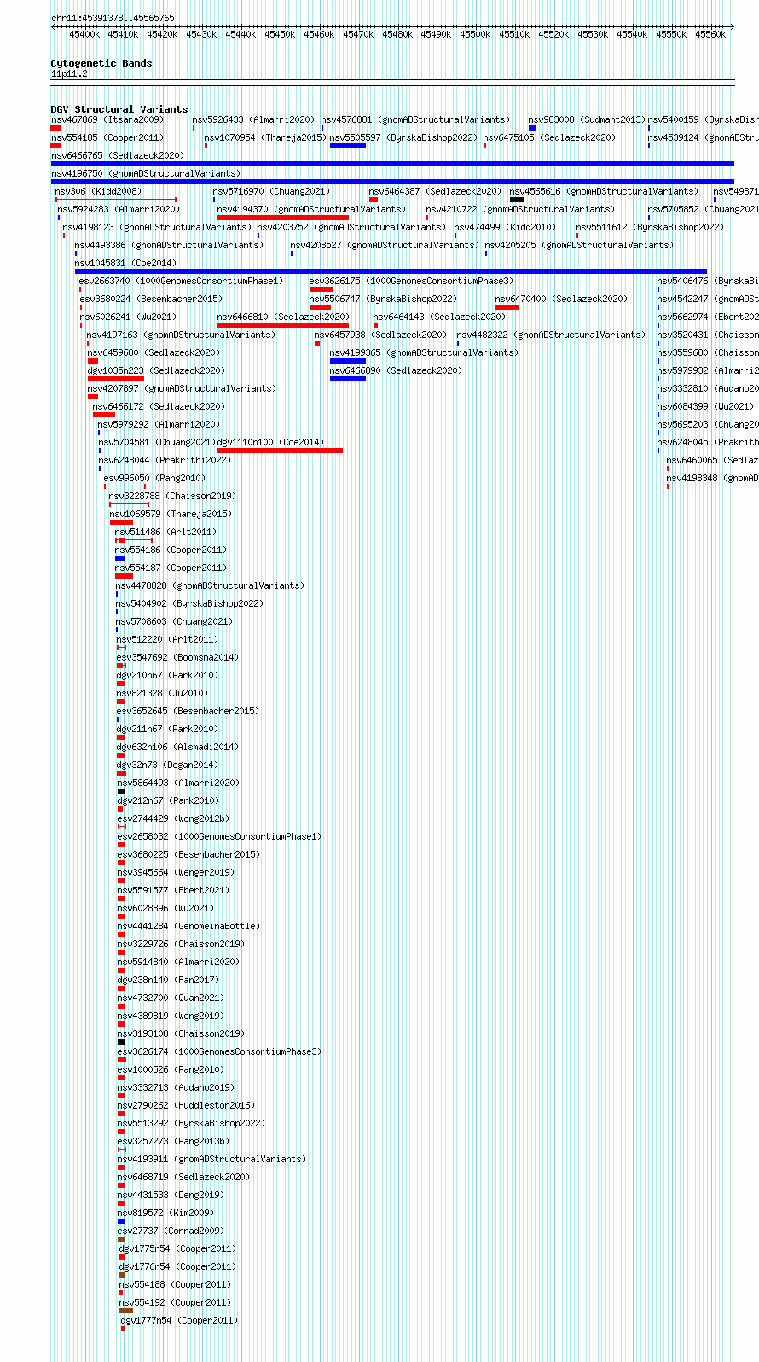Image resolution: width=759 pixels, height=1362 pixels.
Task: Open variant nsv6464387 (Sedlazeck2020)
Action: coord(435,191)
